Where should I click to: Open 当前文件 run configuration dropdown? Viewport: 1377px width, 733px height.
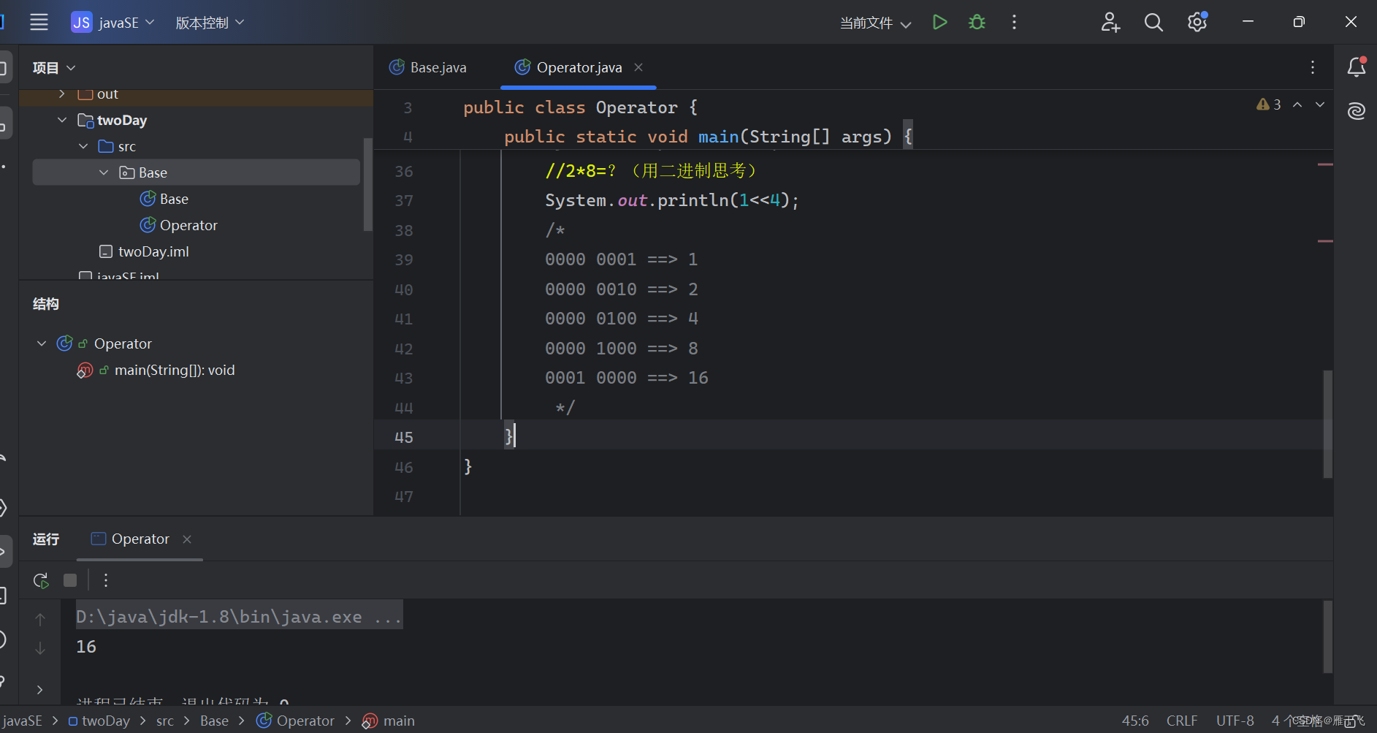875,23
